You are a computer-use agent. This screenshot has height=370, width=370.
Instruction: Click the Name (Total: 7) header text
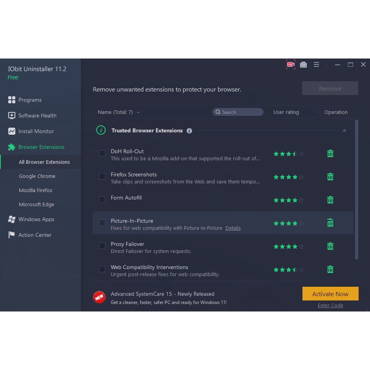(115, 112)
